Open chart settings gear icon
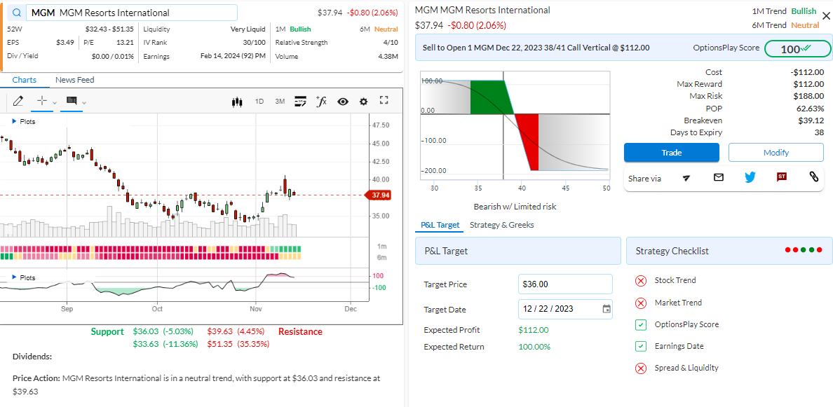Image resolution: width=833 pixels, height=407 pixels. [x=363, y=102]
